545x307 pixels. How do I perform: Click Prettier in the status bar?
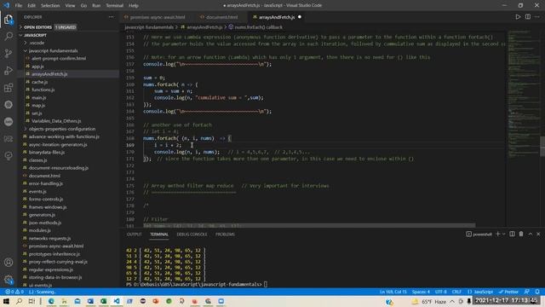click(508, 292)
